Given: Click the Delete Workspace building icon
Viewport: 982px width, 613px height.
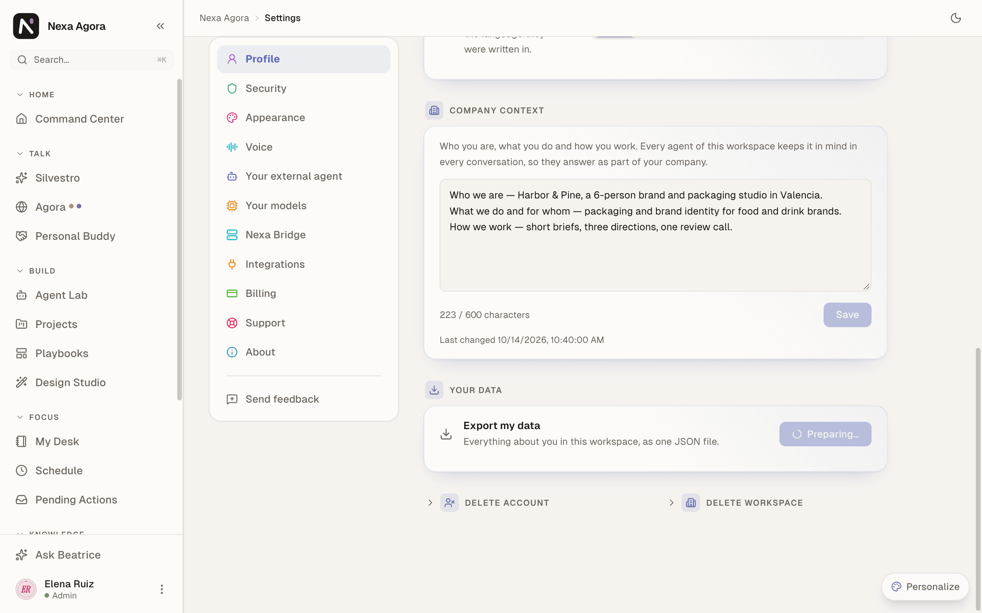Looking at the screenshot, I should [690, 503].
